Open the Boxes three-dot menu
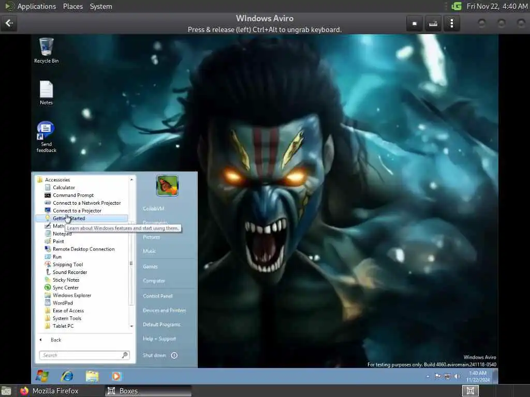 tap(452, 24)
